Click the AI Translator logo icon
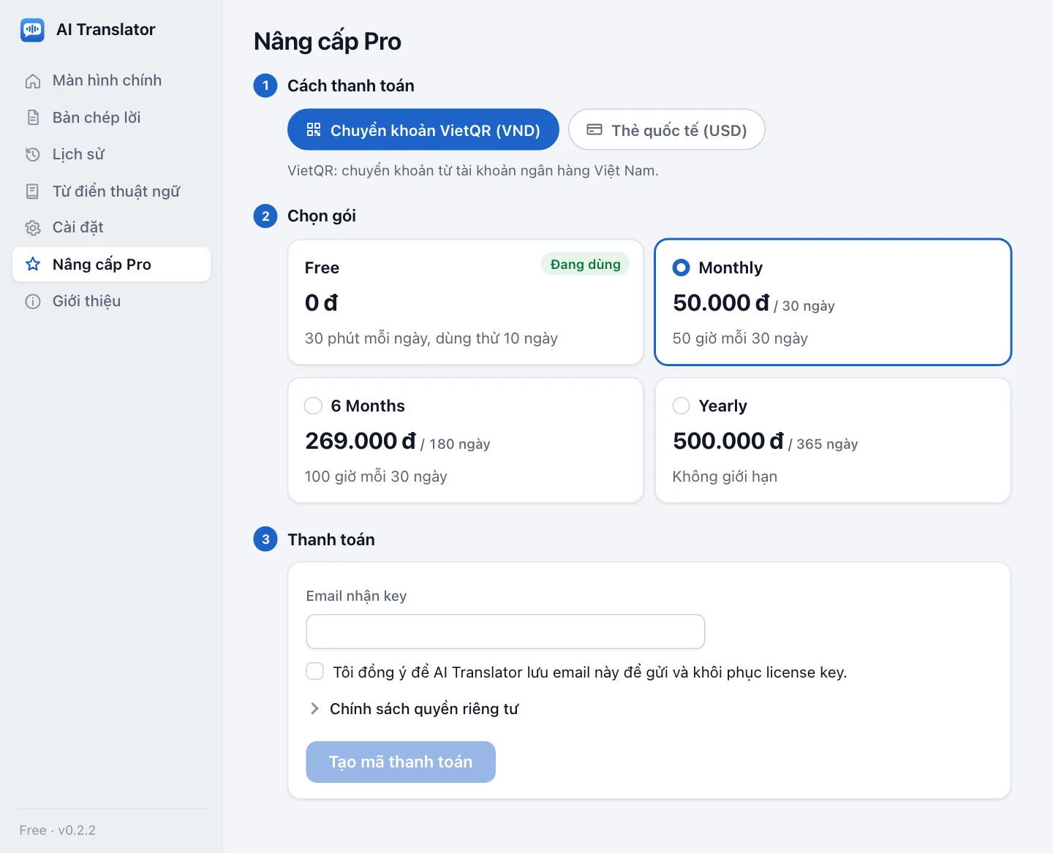The height and width of the screenshot is (853, 1053). click(x=32, y=30)
